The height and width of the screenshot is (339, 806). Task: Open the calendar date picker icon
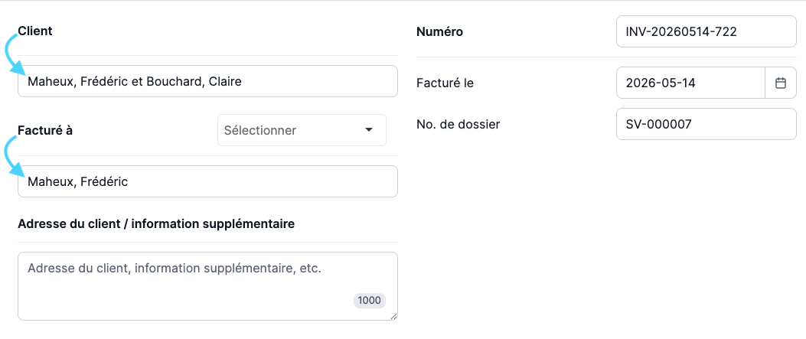(x=780, y=83)
